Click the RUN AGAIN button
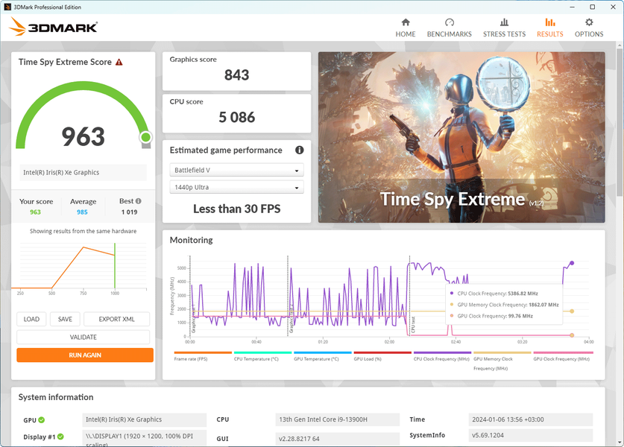 [x=85, y=355]
